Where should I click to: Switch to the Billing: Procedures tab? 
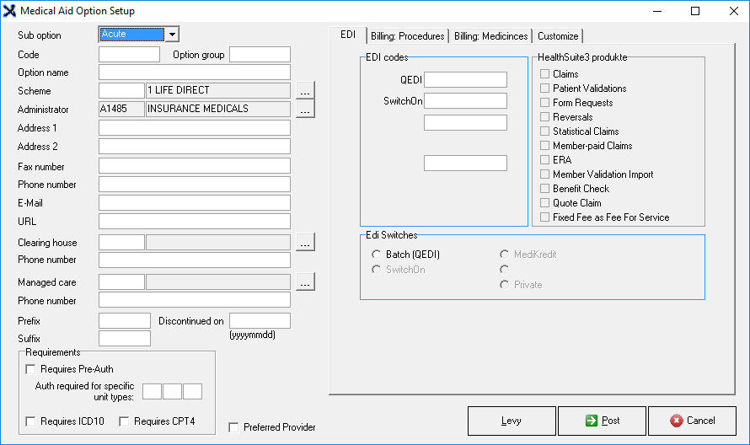(x=407, y=36)
